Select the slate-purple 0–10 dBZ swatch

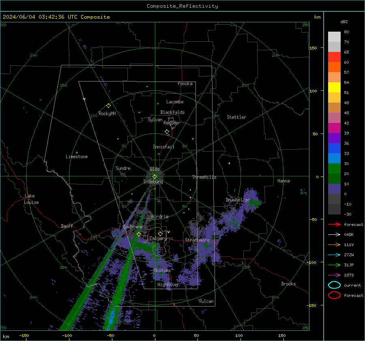click(x=334, y=189)
